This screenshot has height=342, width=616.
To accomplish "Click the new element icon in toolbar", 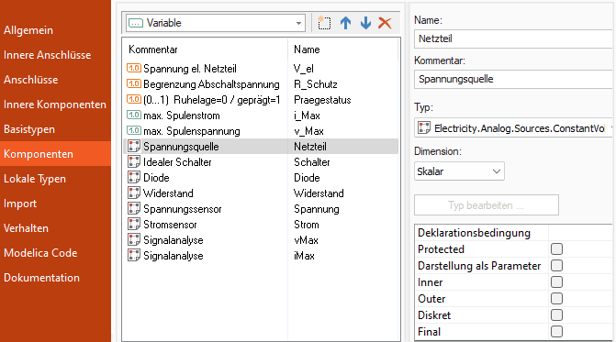I will pyautogui.click(x=324, y=23).
